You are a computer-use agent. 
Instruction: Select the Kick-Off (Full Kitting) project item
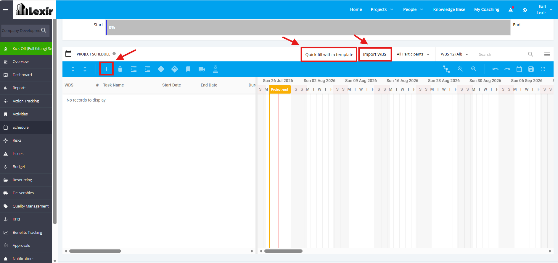click(x=26, y=49)
